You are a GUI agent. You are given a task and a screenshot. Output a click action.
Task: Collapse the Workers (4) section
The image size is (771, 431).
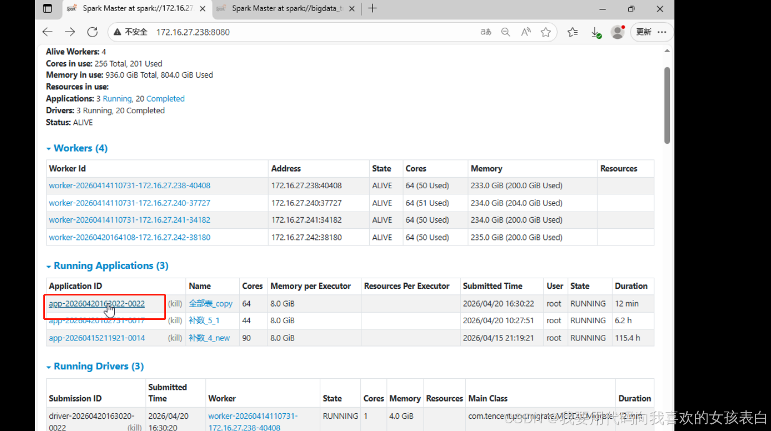tap(77, 148)
